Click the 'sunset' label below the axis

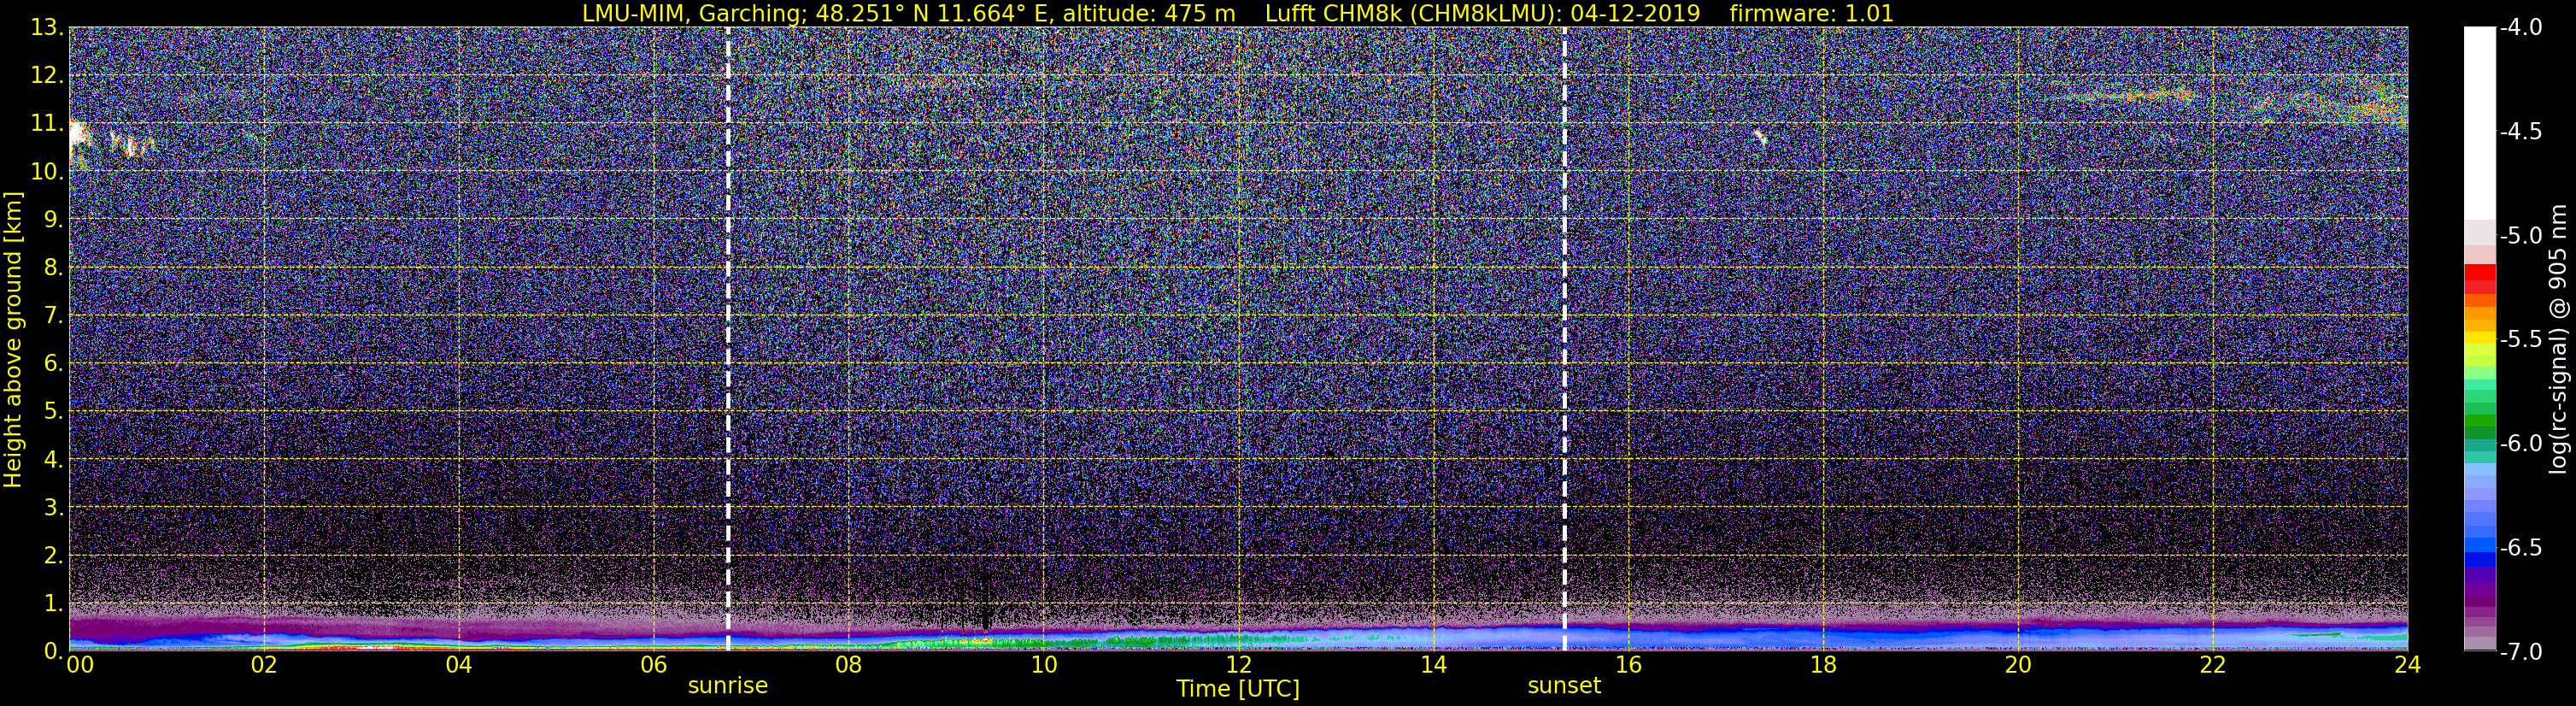coord(1564,685)
